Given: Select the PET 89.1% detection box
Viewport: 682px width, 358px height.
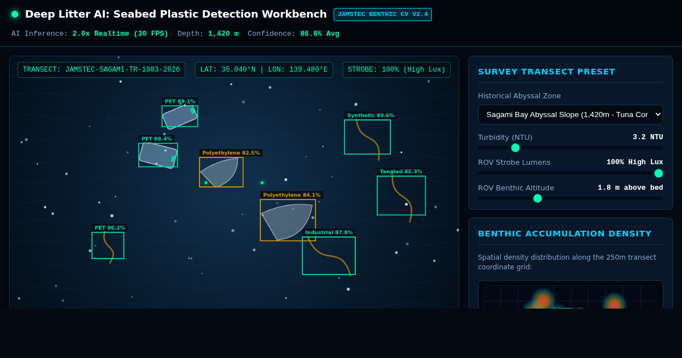Looking at the screenshot, I should click(180, 116).
